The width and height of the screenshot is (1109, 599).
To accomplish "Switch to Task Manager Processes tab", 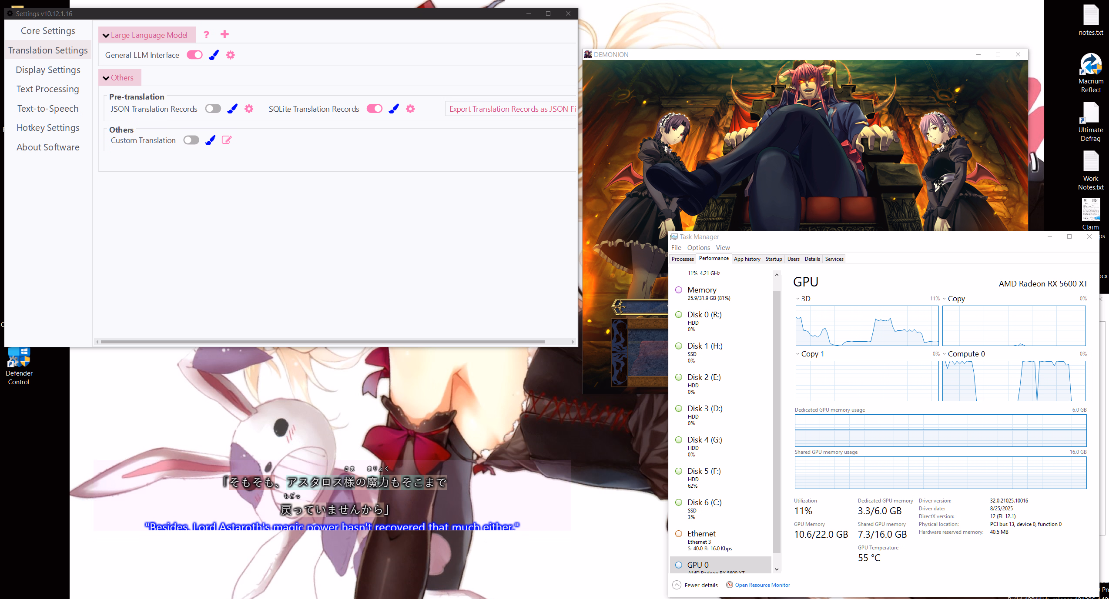I will tap(682, 259).
